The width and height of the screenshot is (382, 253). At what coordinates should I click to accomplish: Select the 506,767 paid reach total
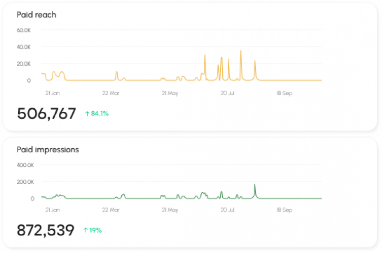tap(47, 113)
